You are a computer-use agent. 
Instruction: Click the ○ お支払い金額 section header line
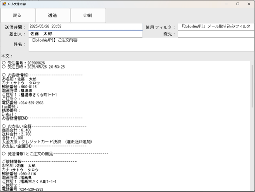pyautogui.click(x=44, y=126)
